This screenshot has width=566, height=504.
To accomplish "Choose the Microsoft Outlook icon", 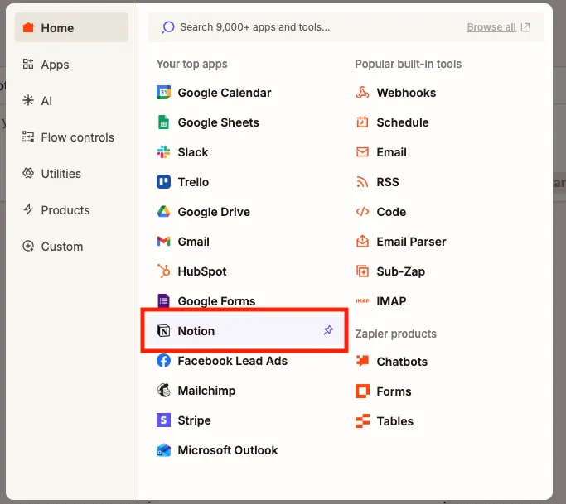I will 163,450.
